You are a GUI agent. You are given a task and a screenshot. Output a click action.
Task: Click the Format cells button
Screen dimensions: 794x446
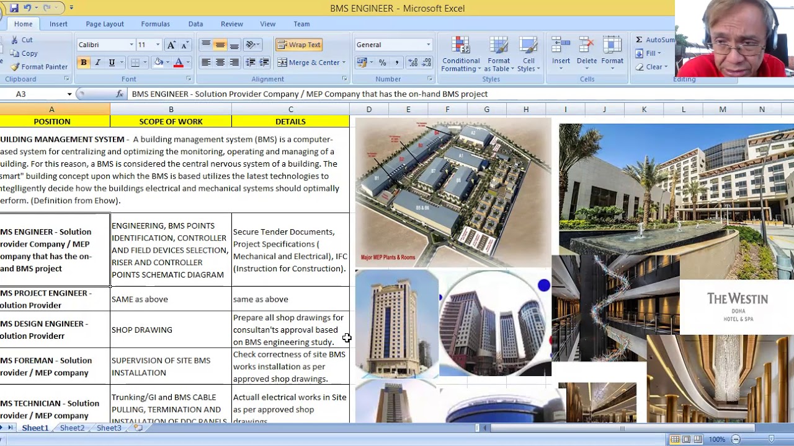(x=612, y=52)
